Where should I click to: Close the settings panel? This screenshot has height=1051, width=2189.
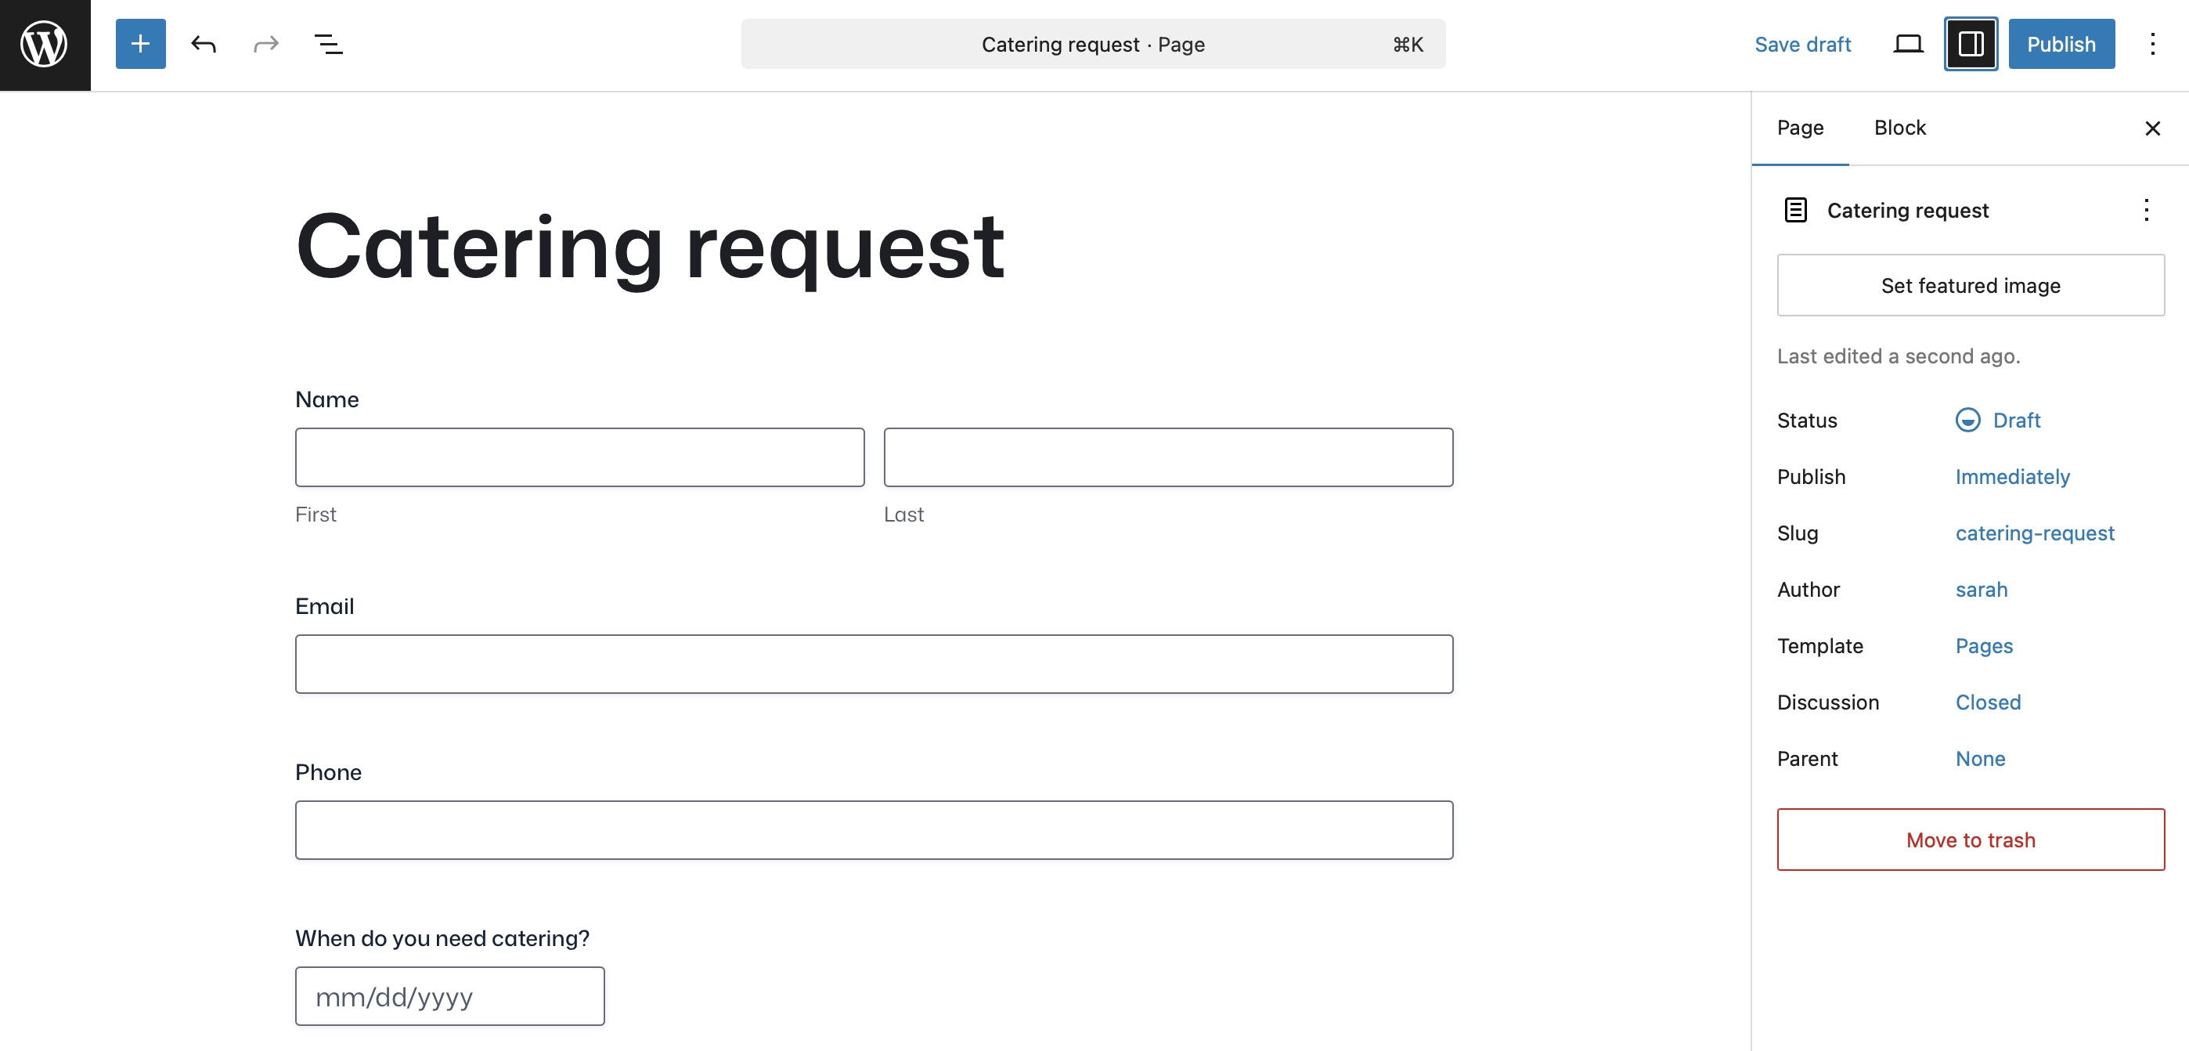pyautogui.click(x=2152, y=128)
